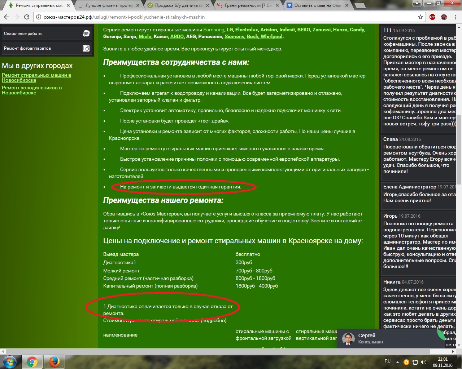Viewport: 462px width, 369px height.
Task: Follow the Miele brand link
Action: [145, 36]
